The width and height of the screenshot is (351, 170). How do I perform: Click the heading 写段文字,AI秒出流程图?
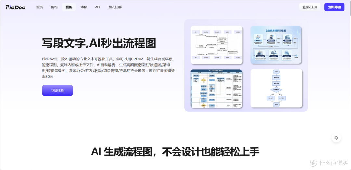tap(99, 43)
